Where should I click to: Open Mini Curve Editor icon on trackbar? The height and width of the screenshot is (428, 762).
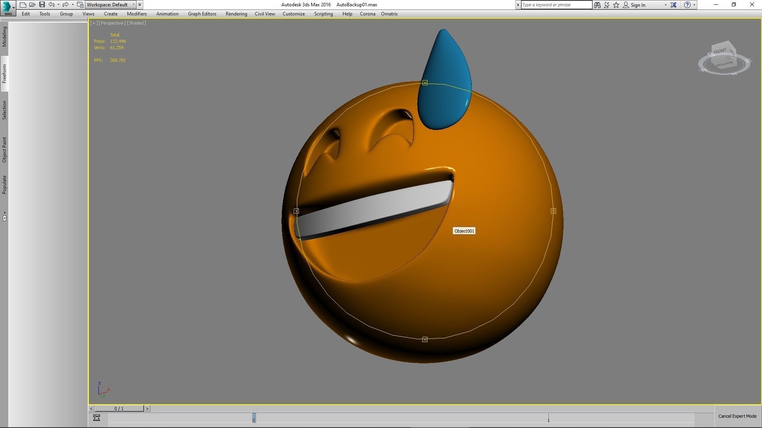(x=96, y=418)
